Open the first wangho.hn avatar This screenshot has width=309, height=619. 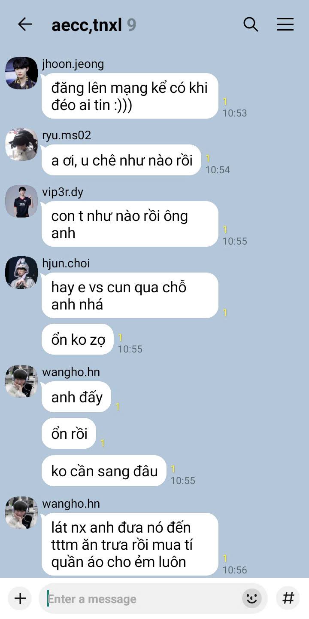[21, 381]
